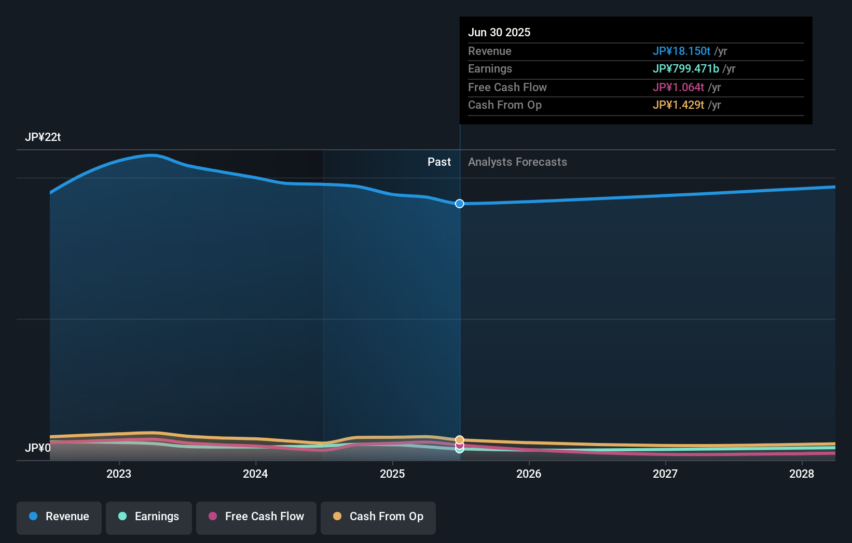Click the tooltip date 'Jun 30 2025'
This screenshot has height=543, width=852.
(499, 32)
